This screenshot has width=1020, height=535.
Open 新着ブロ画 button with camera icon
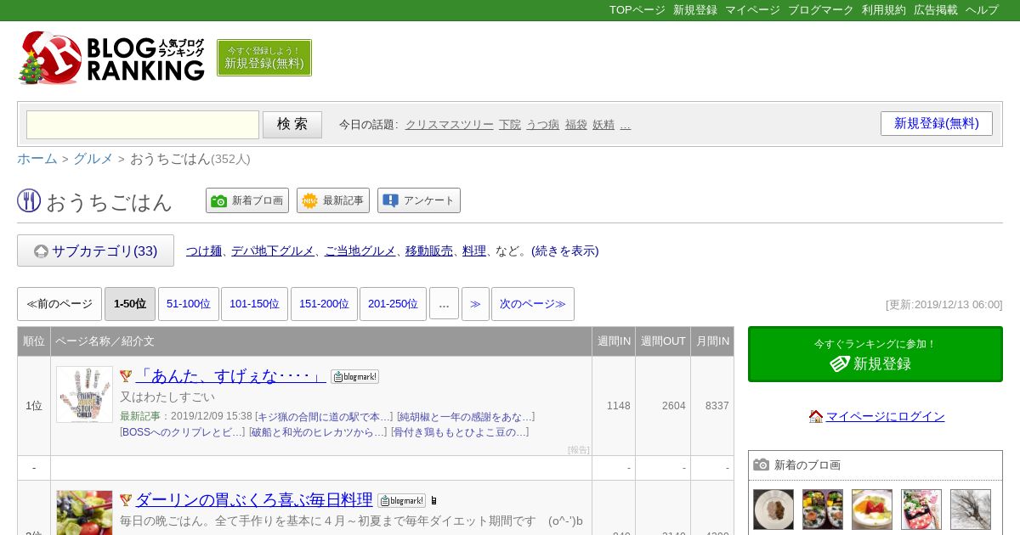pyautogui.click(x=247, y=200)
